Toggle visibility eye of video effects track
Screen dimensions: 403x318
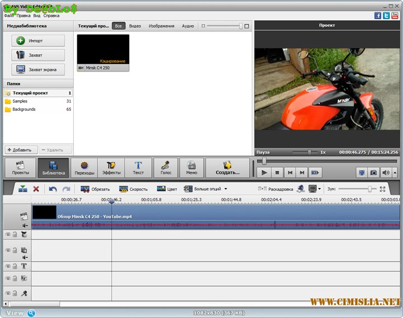8,235
